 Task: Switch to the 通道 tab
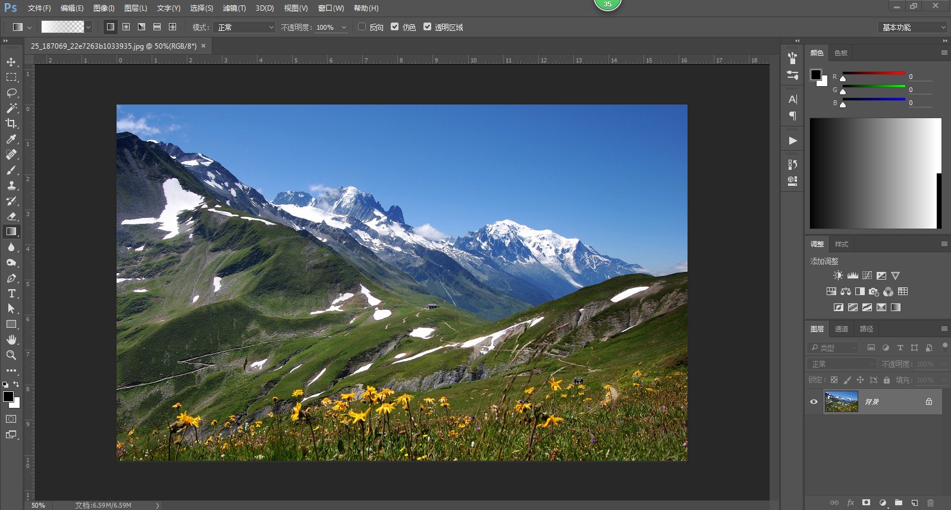pos(842,329)
